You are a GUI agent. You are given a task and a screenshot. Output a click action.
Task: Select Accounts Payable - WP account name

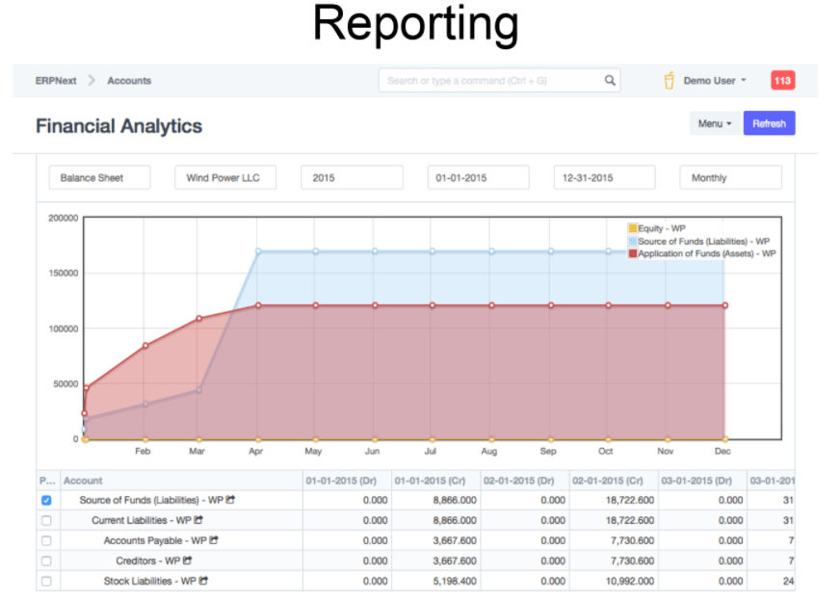click(x=155, y=541)
